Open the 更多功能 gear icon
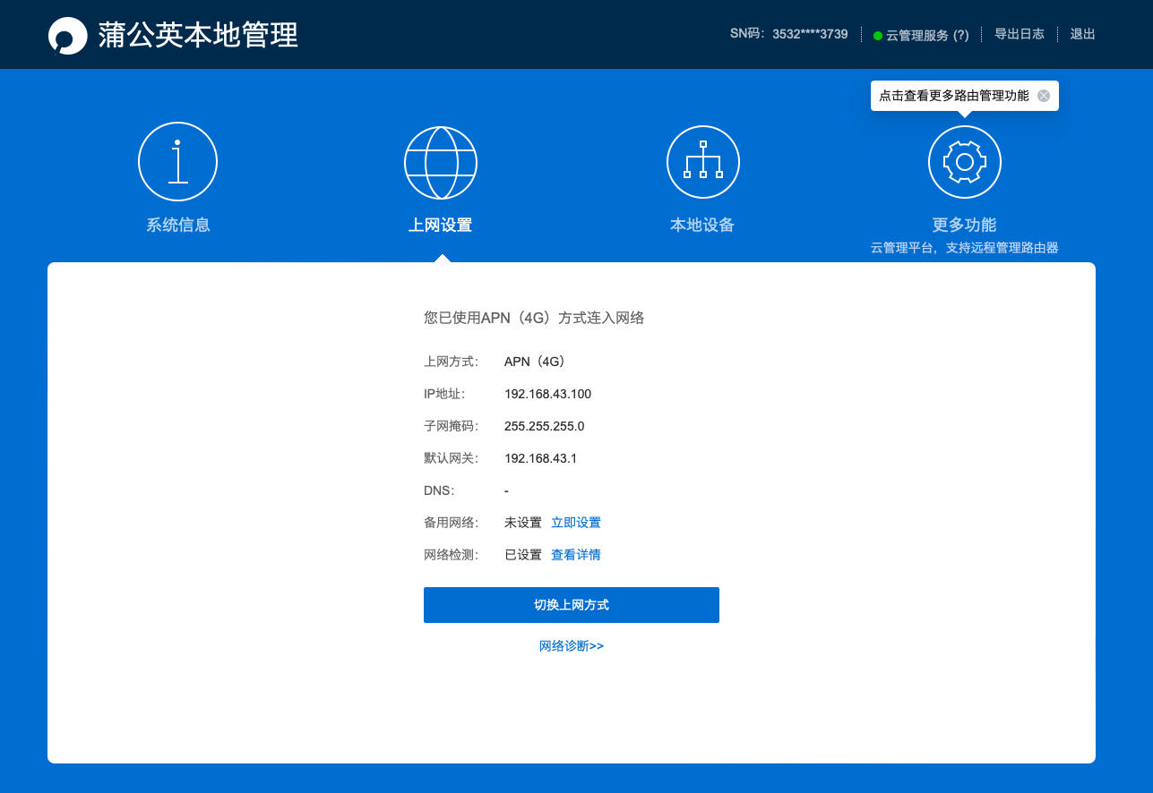This screenshot has width=1153, height=793. point(964,161)
